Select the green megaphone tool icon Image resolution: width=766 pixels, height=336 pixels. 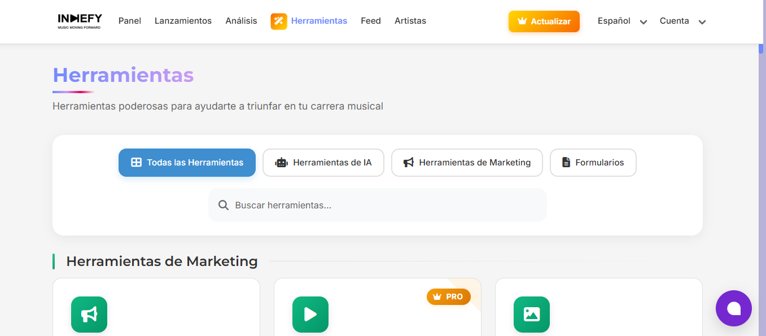coord(89,315)
